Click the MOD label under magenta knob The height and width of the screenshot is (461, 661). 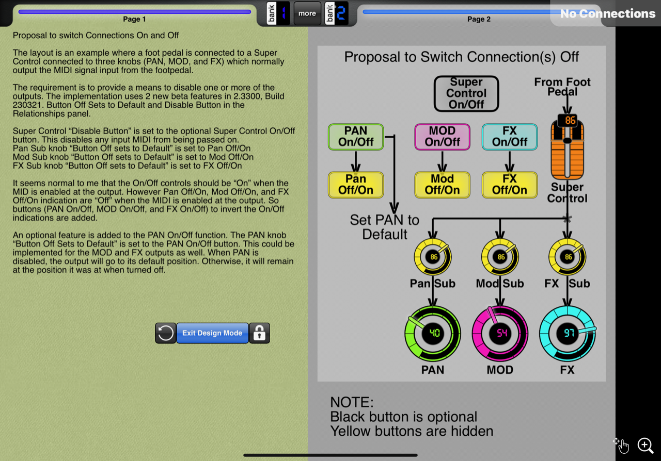(500, 370)
